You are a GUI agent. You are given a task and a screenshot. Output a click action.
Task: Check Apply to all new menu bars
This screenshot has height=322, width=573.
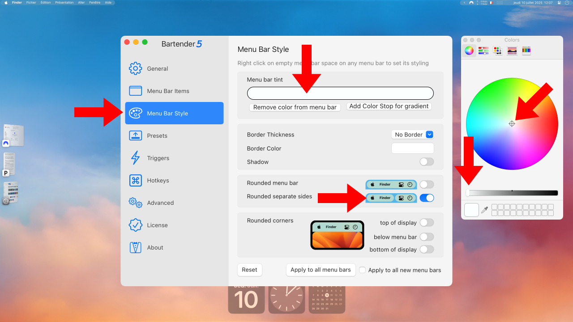(363, 270)
